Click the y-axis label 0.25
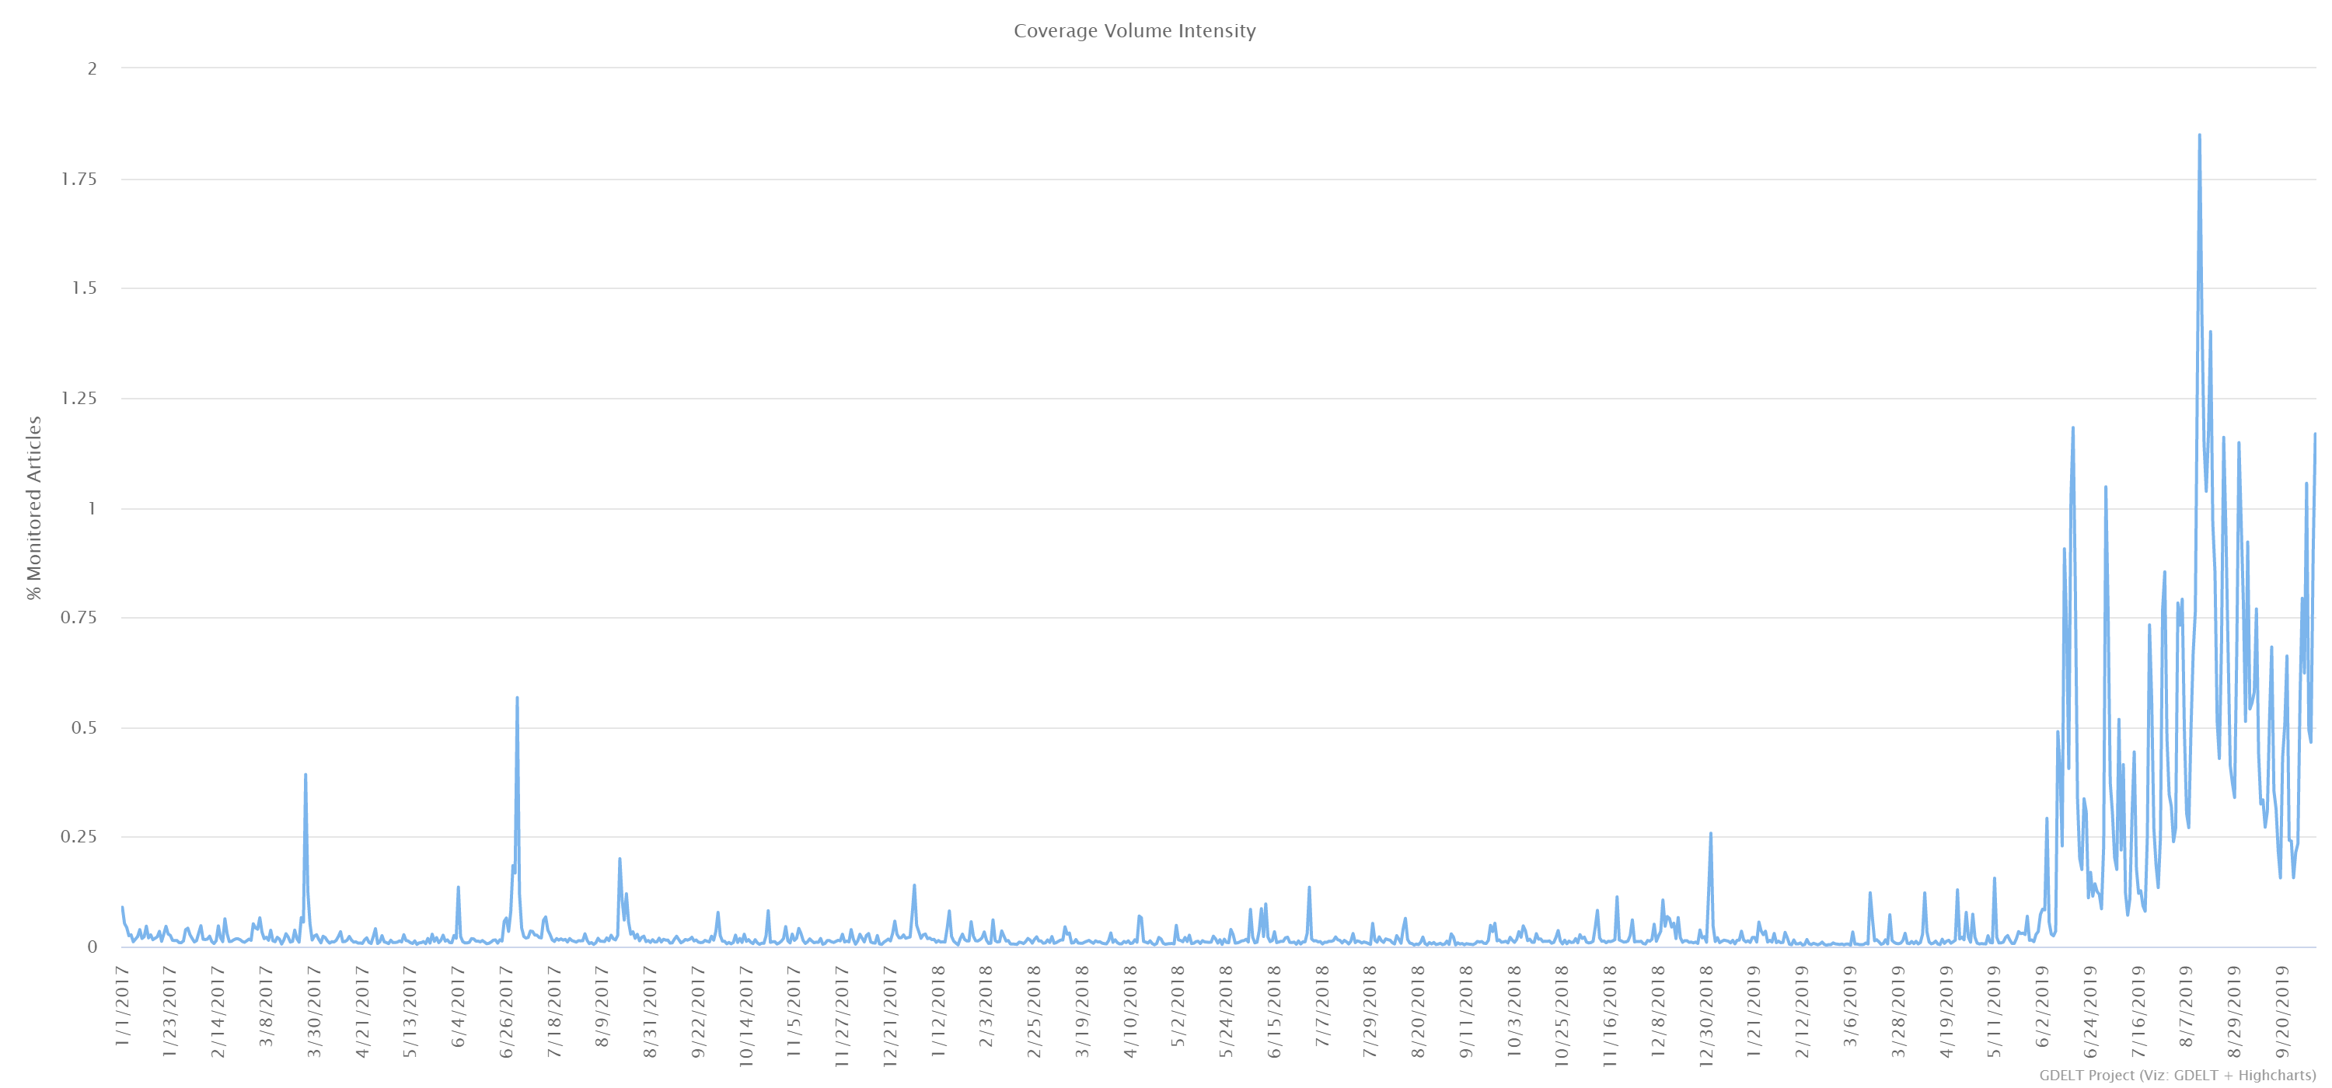Image resolution: width=2332 pixels, height=1088 pixels. click(x=79, y=837)
